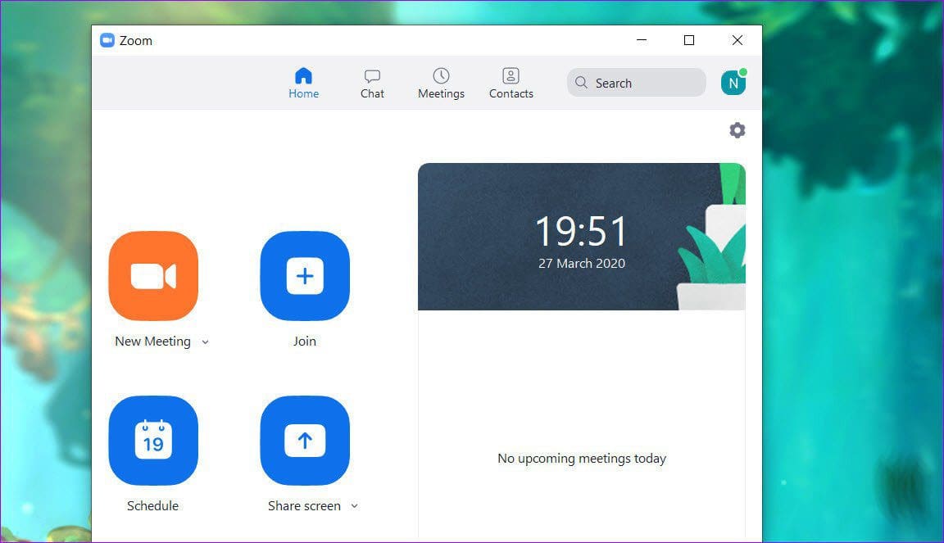Go to the Meetings tab
Image resolution: width=944 pixels, height=543 pixels.
442,83
